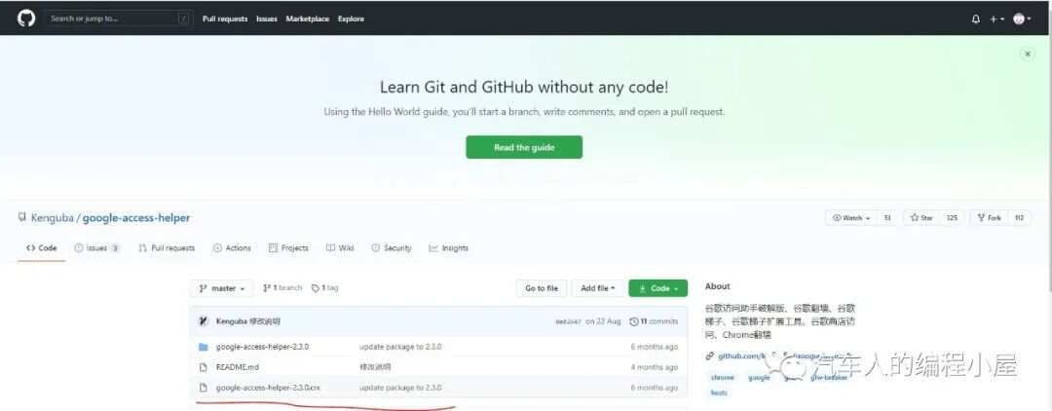Open the README.md file
This screenshot has height=411, width=1052.
(x=238, y=367)
